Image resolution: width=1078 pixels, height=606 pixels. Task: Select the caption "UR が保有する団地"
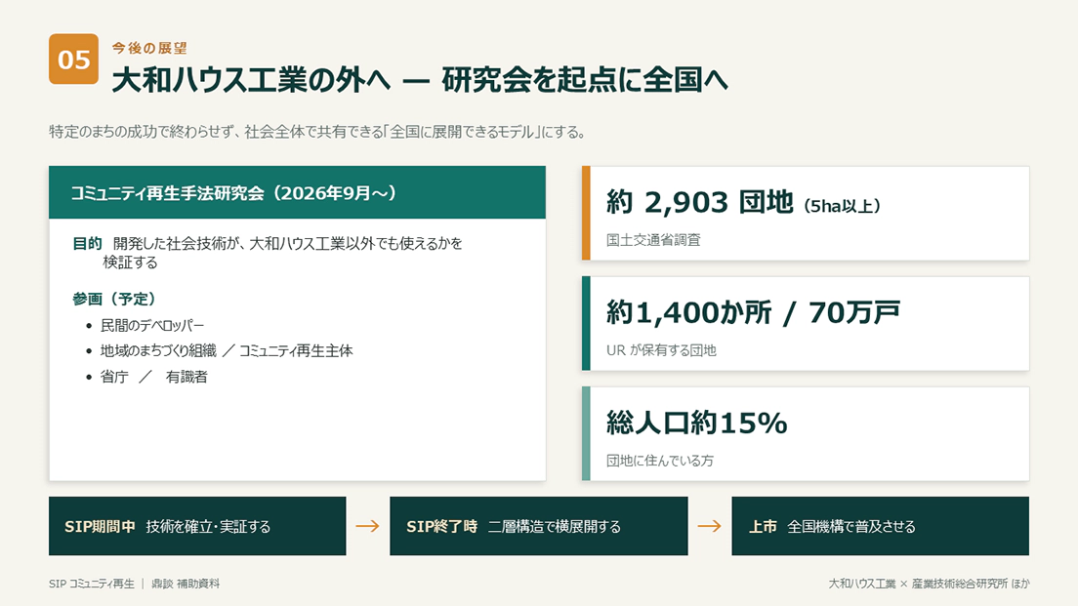661,350
